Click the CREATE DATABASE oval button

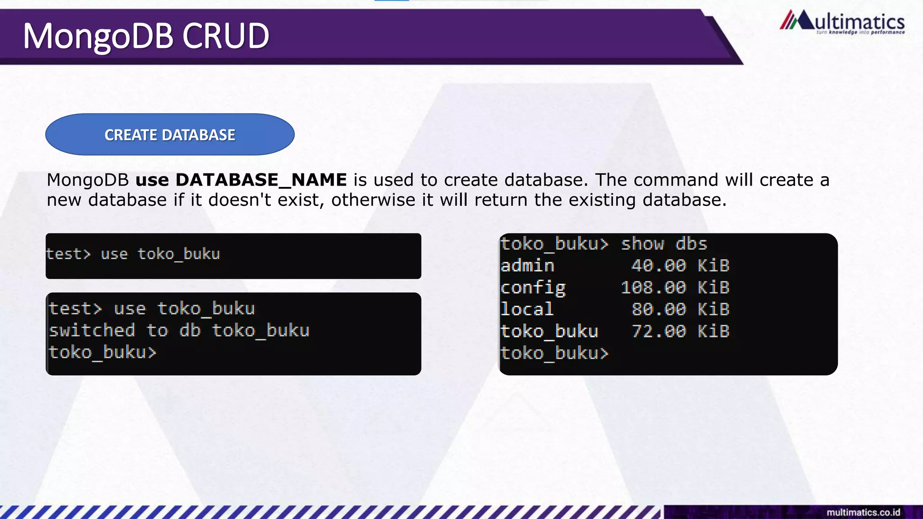(x=170, y=135)
